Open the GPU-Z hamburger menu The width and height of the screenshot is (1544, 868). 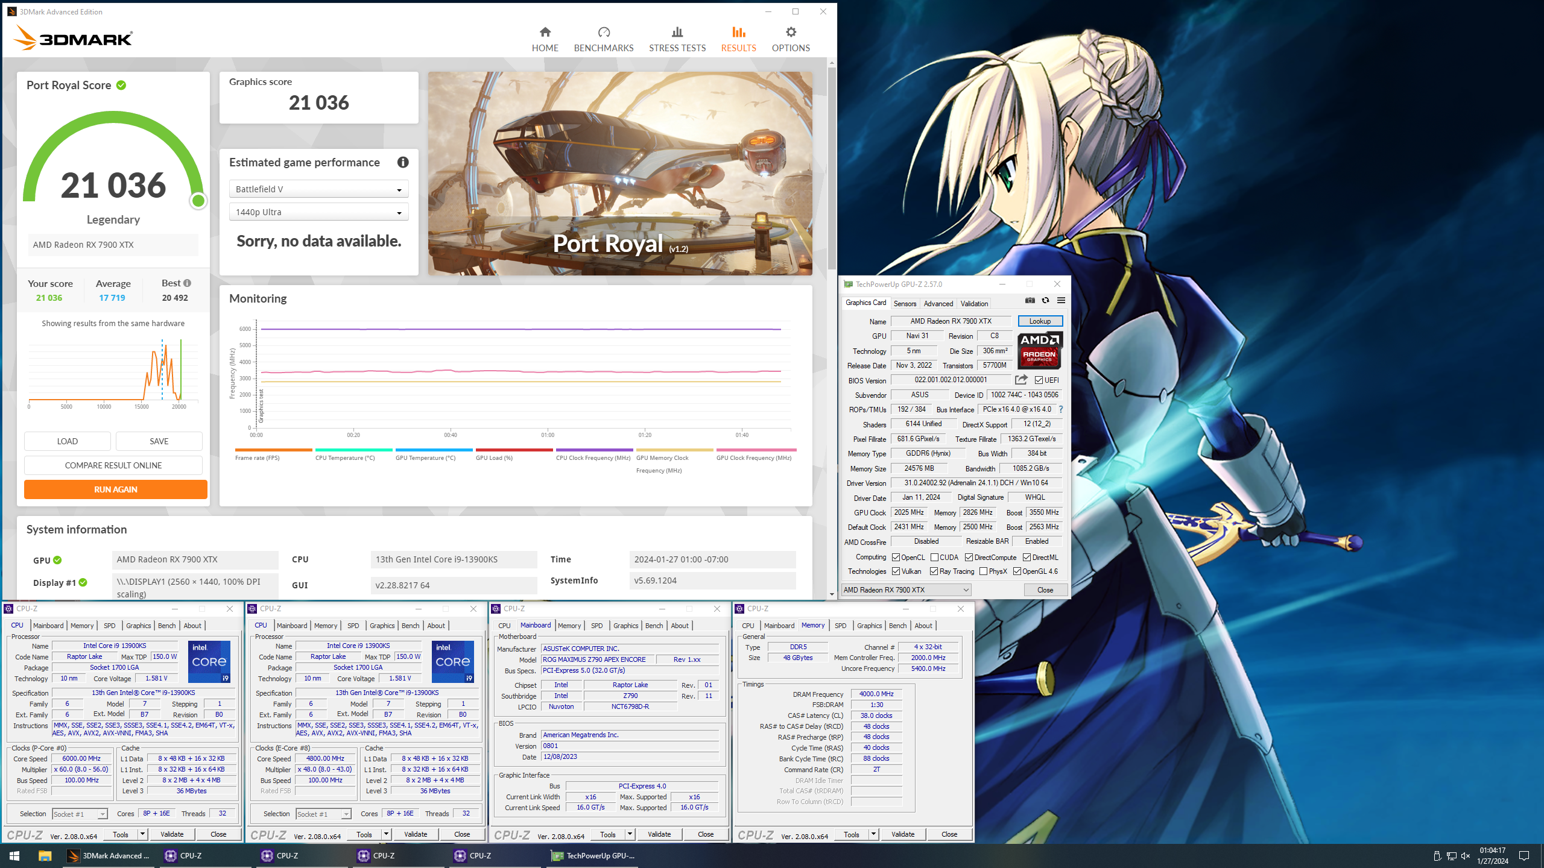point(1061,300)
